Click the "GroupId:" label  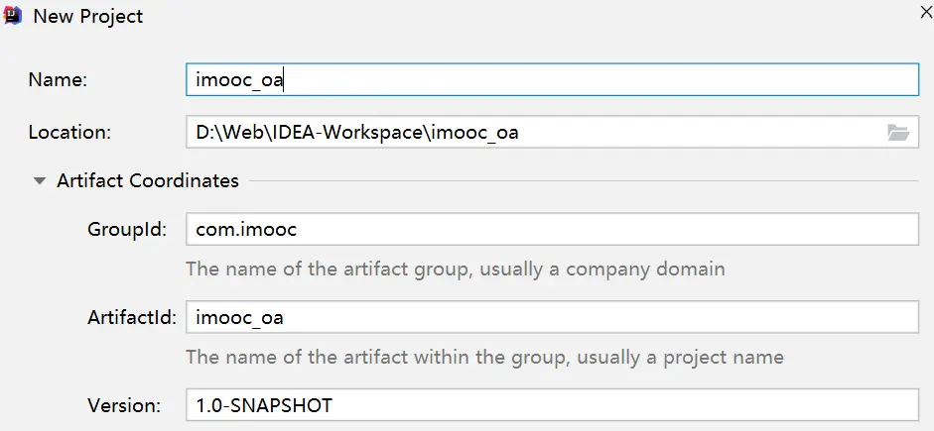click(x=127, y=230)
